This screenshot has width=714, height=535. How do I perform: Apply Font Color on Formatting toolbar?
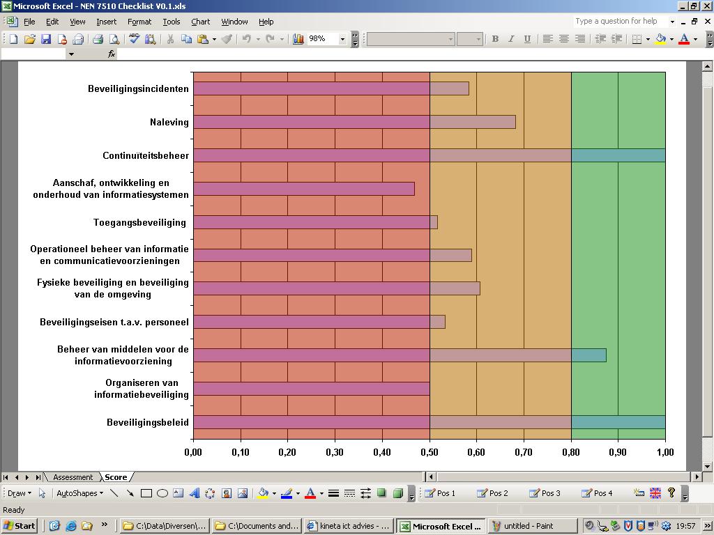coord(684,39)
